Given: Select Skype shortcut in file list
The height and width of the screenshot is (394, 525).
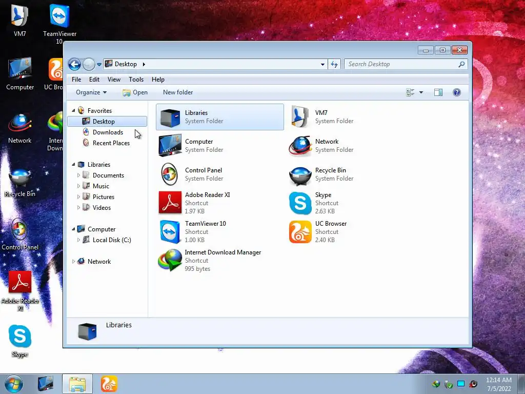Looking at the screenshot, I should (x=300, y=203).
